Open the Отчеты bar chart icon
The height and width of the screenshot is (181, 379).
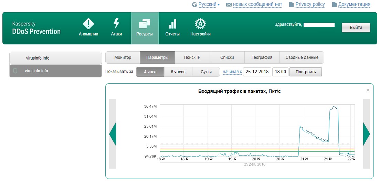click(x=172, y=24)
